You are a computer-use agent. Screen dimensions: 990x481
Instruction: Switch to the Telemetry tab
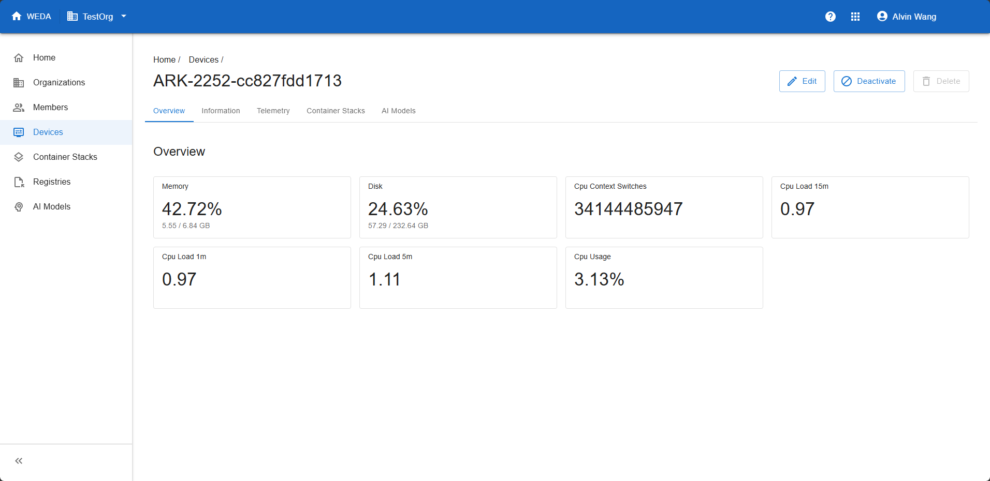[x=273, y=111]
